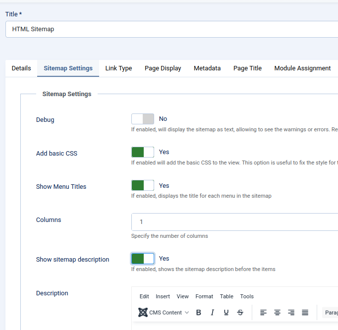338x330 pixels.
Task: Click the Show Menu Titles label
Action: coord(61,187)
